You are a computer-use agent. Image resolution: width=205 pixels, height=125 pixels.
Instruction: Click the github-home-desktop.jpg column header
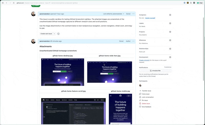tap(63, 56)
